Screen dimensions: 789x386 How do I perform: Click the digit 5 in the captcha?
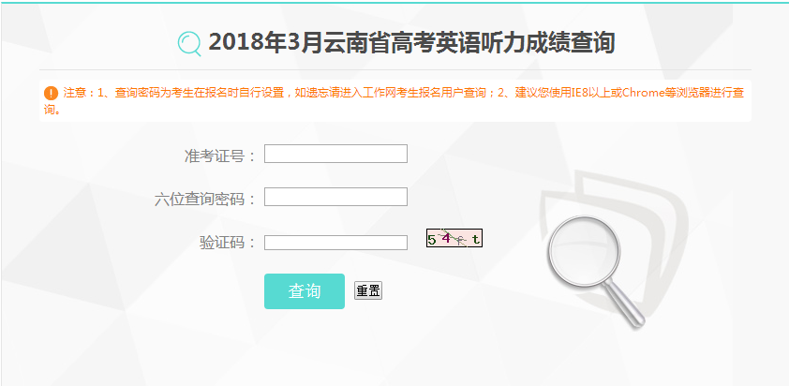[431, 240]
